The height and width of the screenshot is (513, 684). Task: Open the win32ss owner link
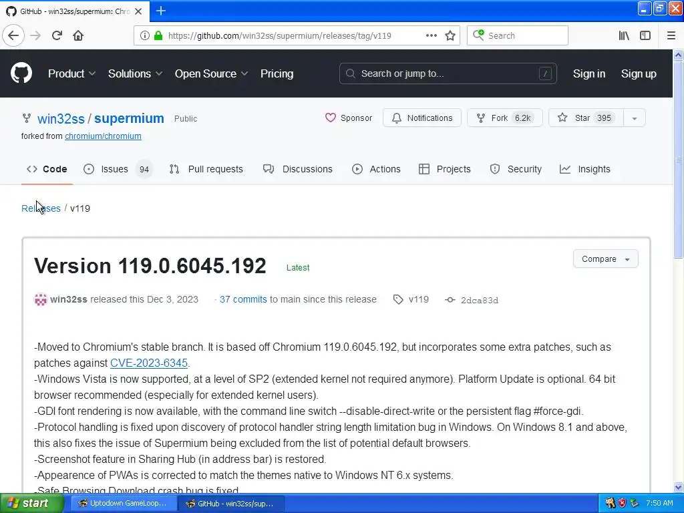point(61,119)
